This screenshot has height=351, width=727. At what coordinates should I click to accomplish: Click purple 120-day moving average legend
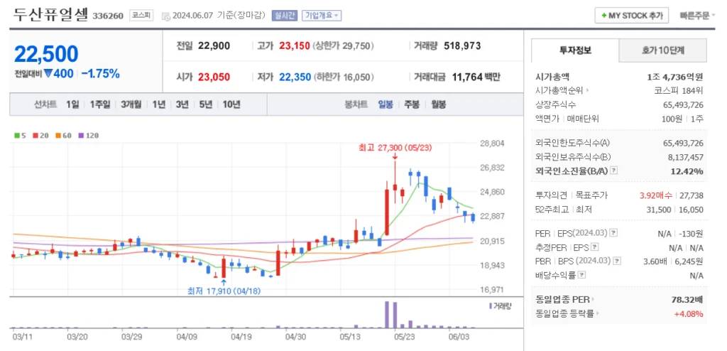[x=88, y=136]
